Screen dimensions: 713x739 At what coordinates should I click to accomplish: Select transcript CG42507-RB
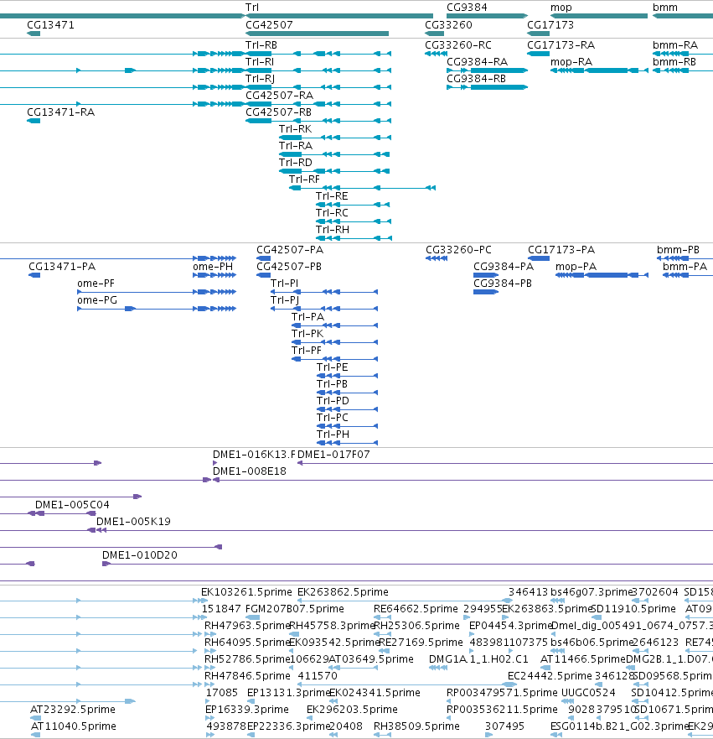tap(279, 112)
